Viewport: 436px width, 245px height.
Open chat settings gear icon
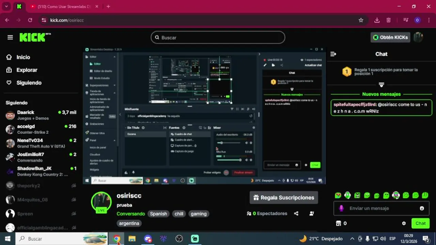coord(404,224)
